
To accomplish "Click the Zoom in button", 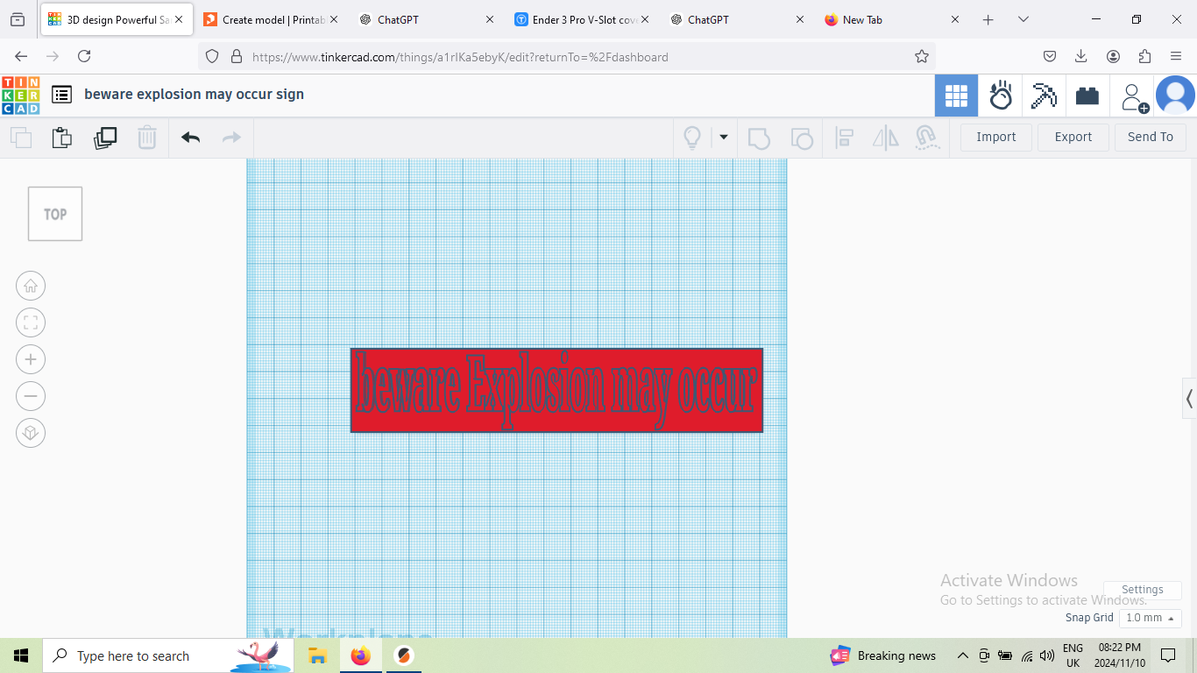I will click(31, 359).
